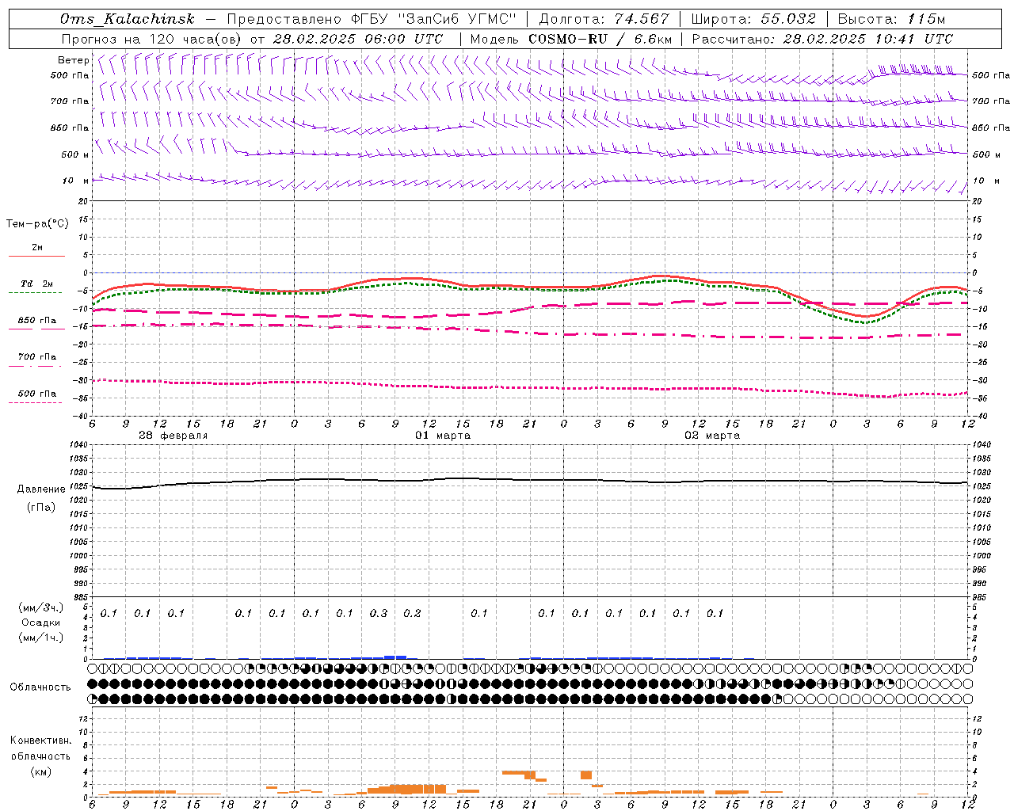Click the '(гПа)' unit under Давление
Viewport: 1014px width, 811px height.
(x=41, y=507)
